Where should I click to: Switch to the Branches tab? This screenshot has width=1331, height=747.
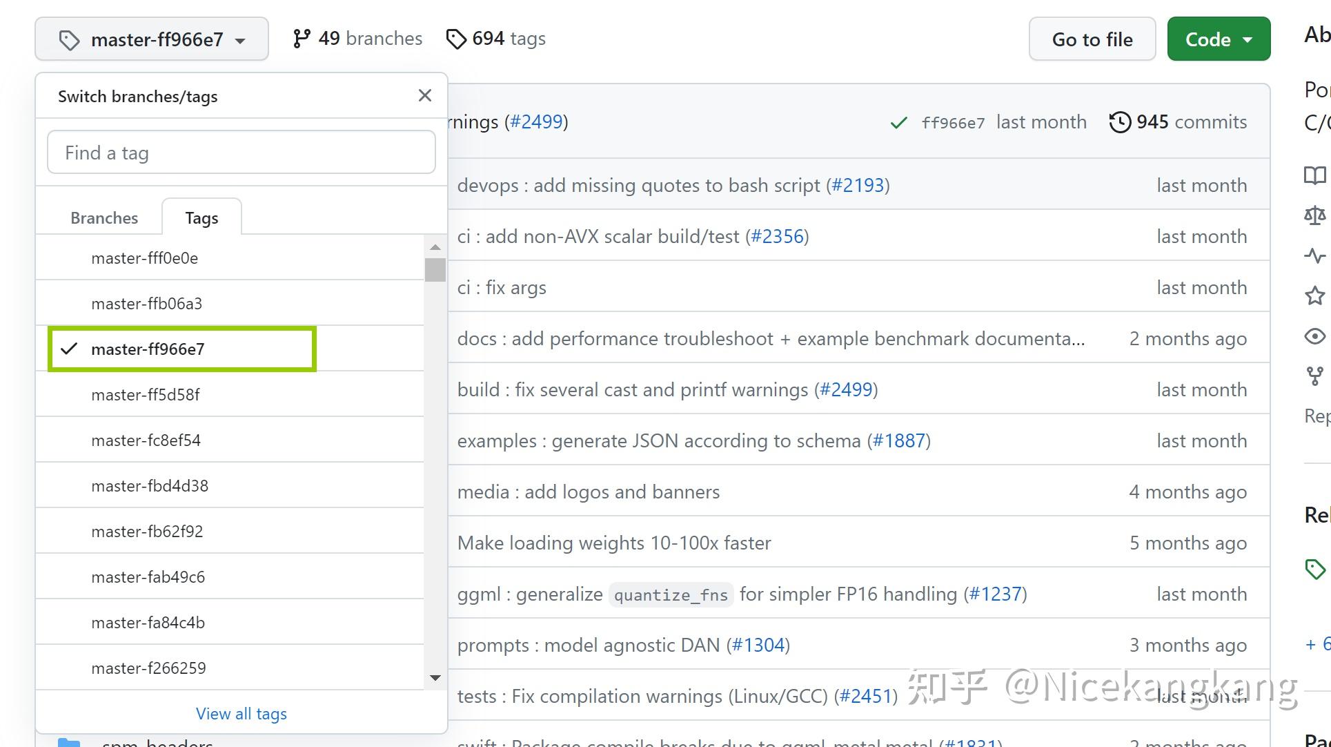(x=104, y=217)
